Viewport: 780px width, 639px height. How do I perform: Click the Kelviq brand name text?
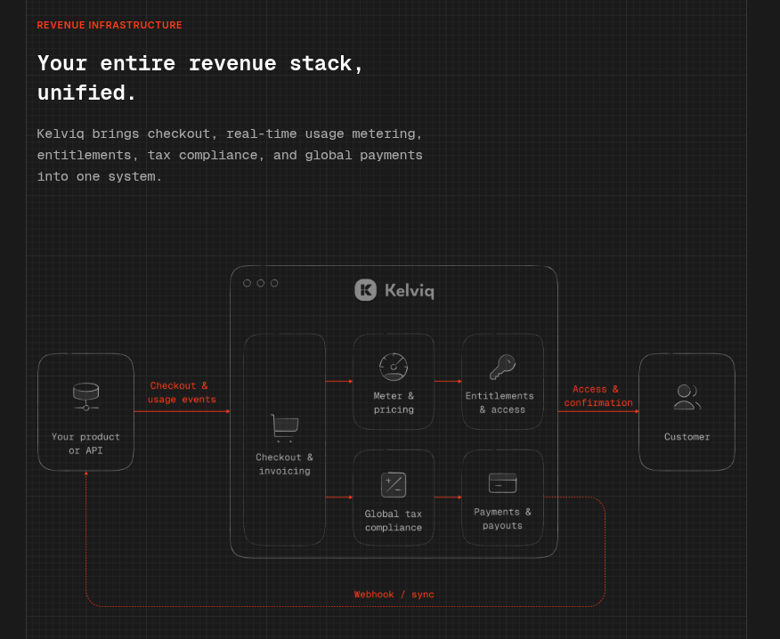click(x=410, y=291)
